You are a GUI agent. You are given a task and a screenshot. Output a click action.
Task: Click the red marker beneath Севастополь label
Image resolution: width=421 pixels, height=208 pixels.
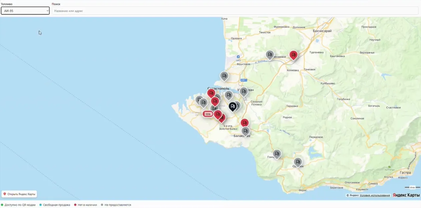coord(211,93)
